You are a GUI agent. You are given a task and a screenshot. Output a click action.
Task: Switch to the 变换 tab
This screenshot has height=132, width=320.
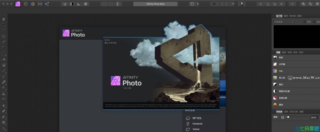point(286,112)
